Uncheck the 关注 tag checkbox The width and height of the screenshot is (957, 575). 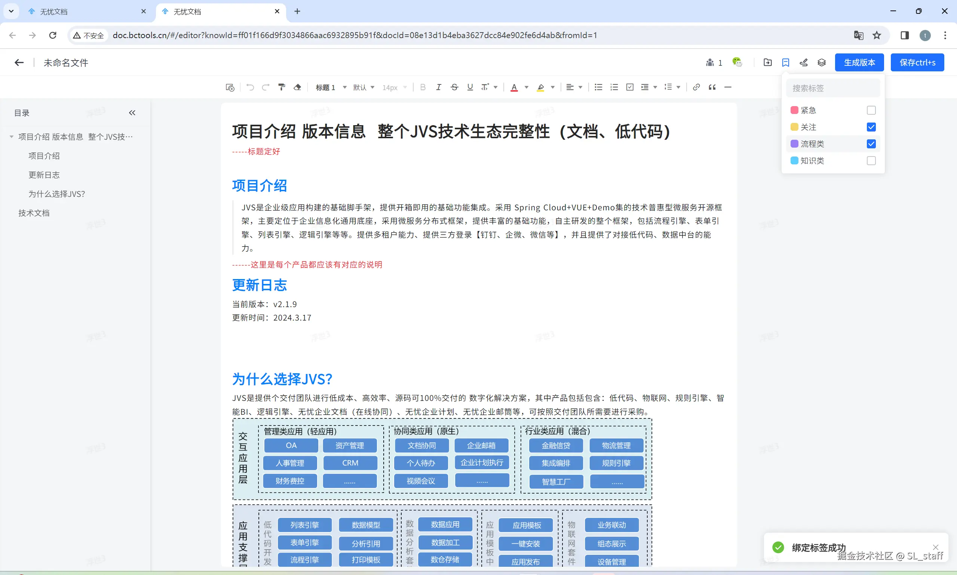(871, 127)
